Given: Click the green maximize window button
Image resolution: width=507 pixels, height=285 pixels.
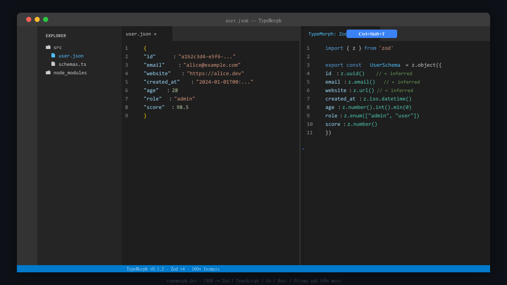Looking at the screenshot, I should 46,19.
